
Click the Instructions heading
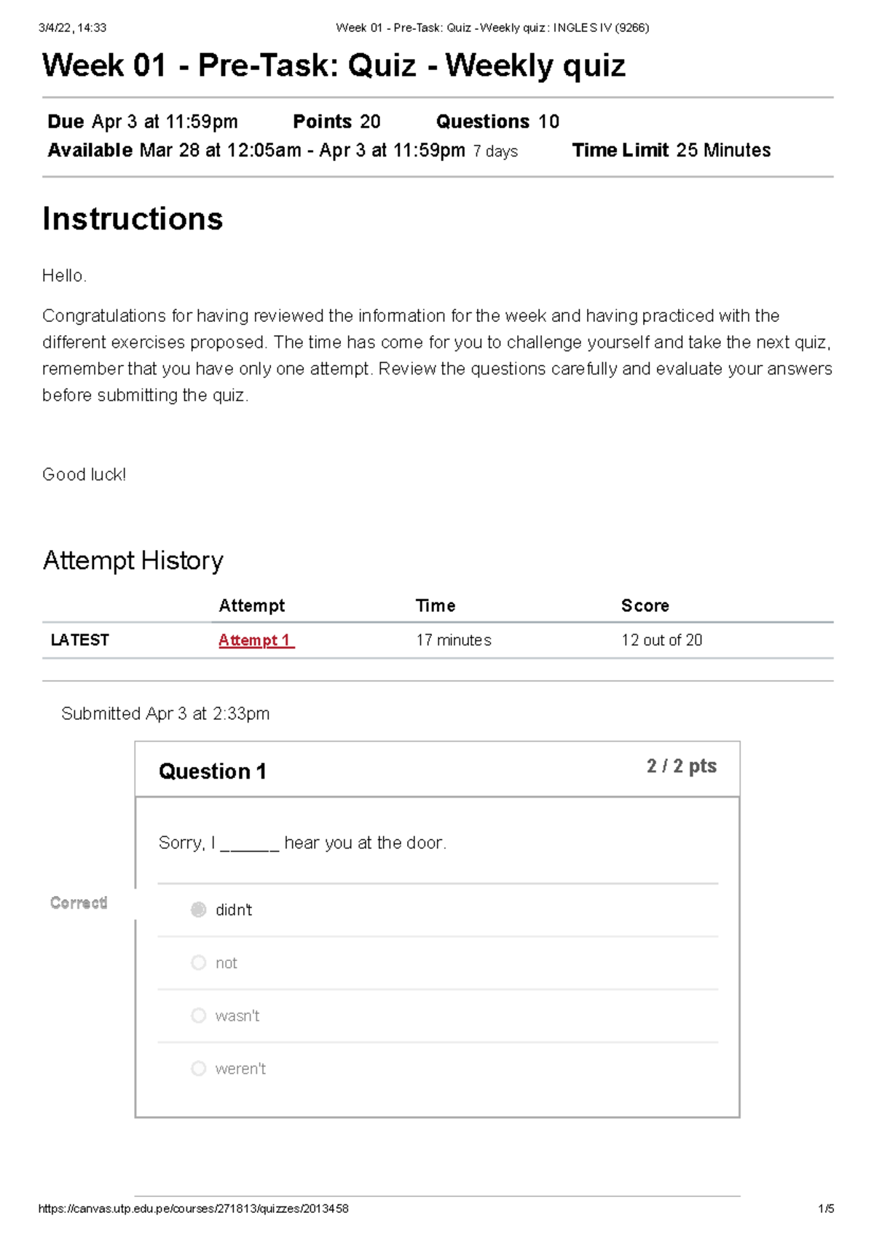pyautogui.click(x=133, y=219)
